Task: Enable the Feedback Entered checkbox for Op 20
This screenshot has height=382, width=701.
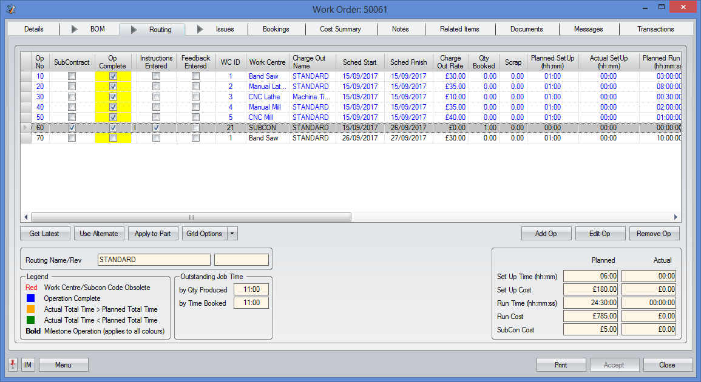Action: click(195, 87)
